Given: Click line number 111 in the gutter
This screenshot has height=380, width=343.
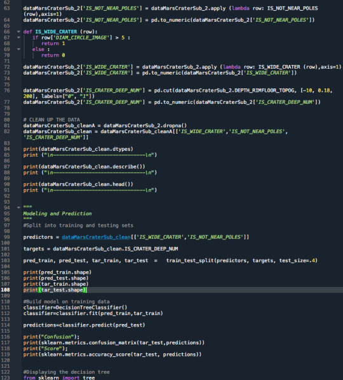Looking at the screenshot, I should [6, 307].
